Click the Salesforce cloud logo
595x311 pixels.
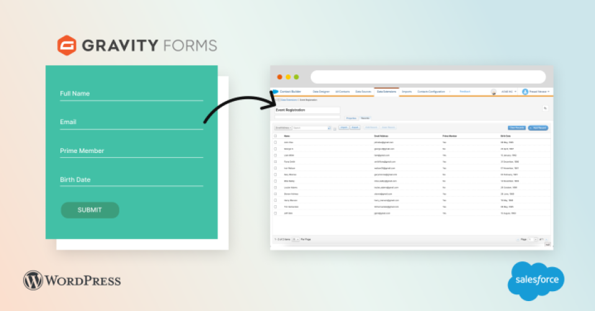click(536, 280)
